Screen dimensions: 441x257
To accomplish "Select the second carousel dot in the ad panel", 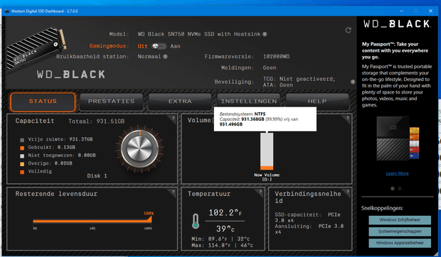I will 400,189.
